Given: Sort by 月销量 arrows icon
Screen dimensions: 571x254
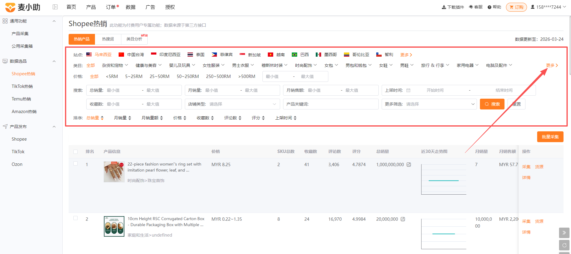Looking at the screenshot, I should click(x=130, y=118).
